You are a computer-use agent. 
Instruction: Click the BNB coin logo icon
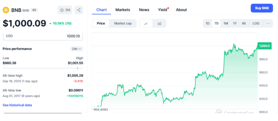tap(6, 10)
